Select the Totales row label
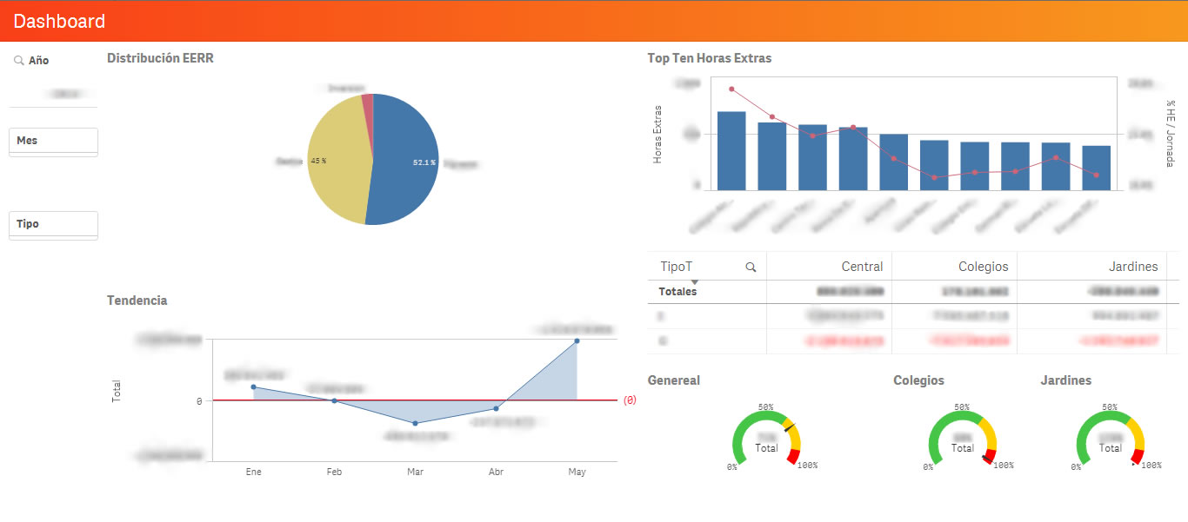 coord(677,292)
